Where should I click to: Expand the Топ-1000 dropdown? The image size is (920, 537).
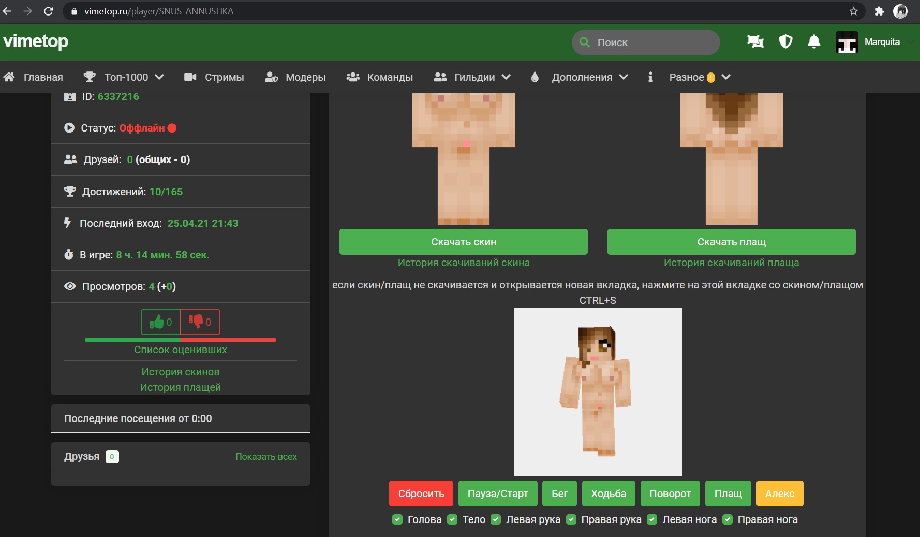[x=134, y=77]
